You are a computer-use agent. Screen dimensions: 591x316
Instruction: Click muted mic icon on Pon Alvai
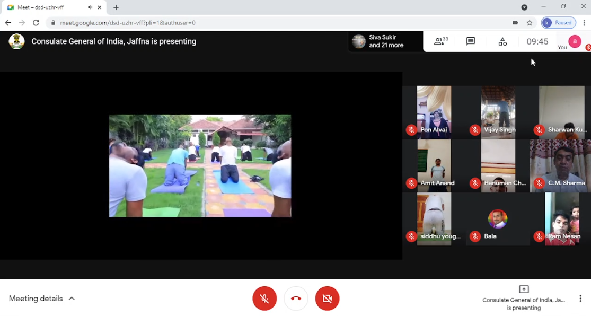(x=411, y=130)
